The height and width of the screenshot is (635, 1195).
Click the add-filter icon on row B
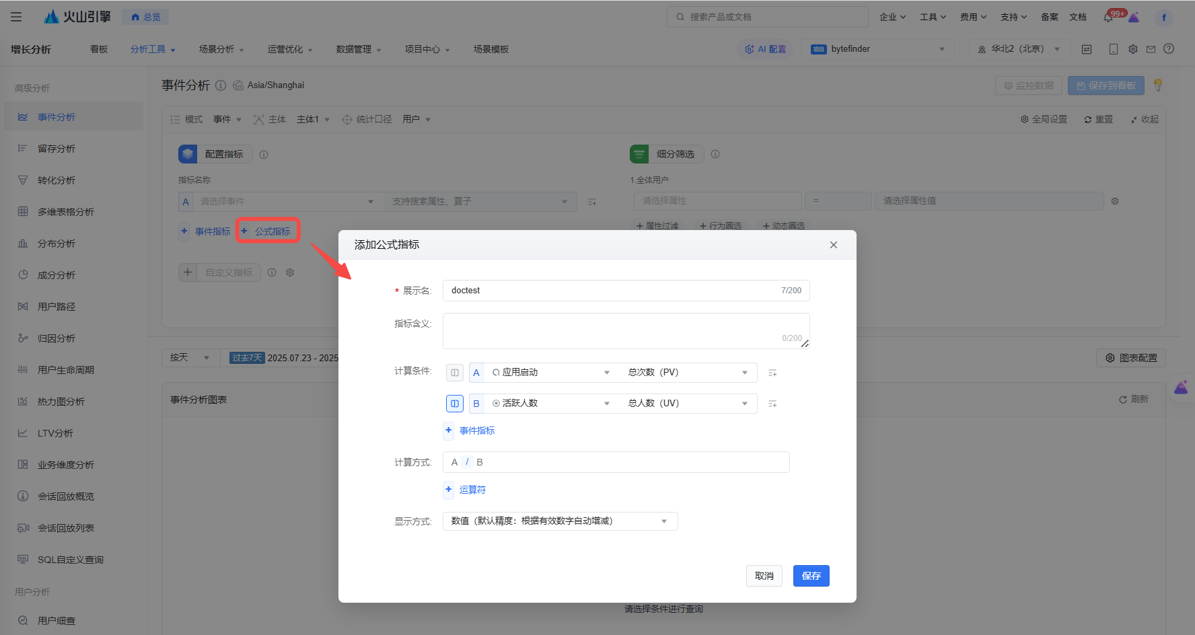772,404
